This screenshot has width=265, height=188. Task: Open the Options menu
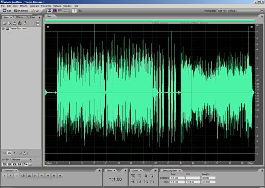[x=57, y=6]
